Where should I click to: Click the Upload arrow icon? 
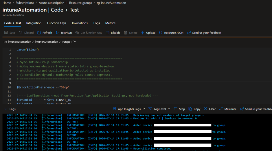142,33
